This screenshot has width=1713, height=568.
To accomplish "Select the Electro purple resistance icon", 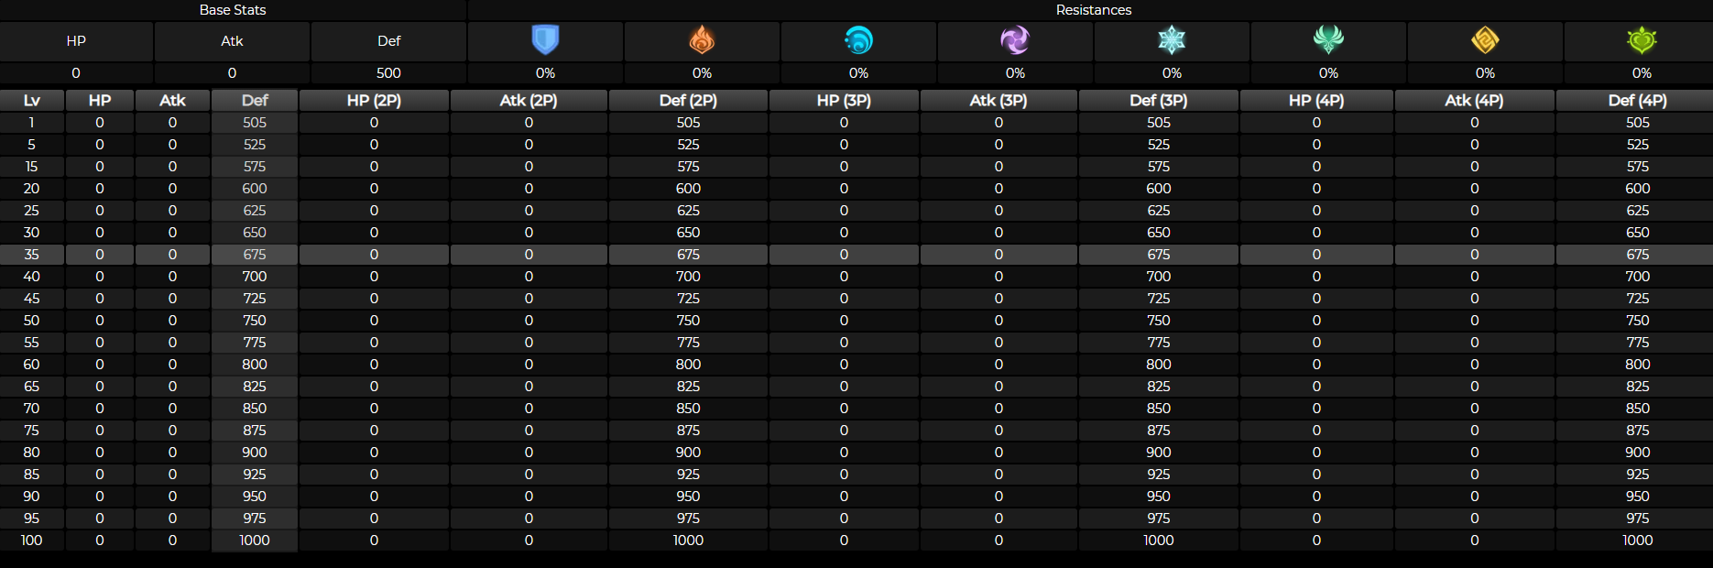I will coord(1015,40).
